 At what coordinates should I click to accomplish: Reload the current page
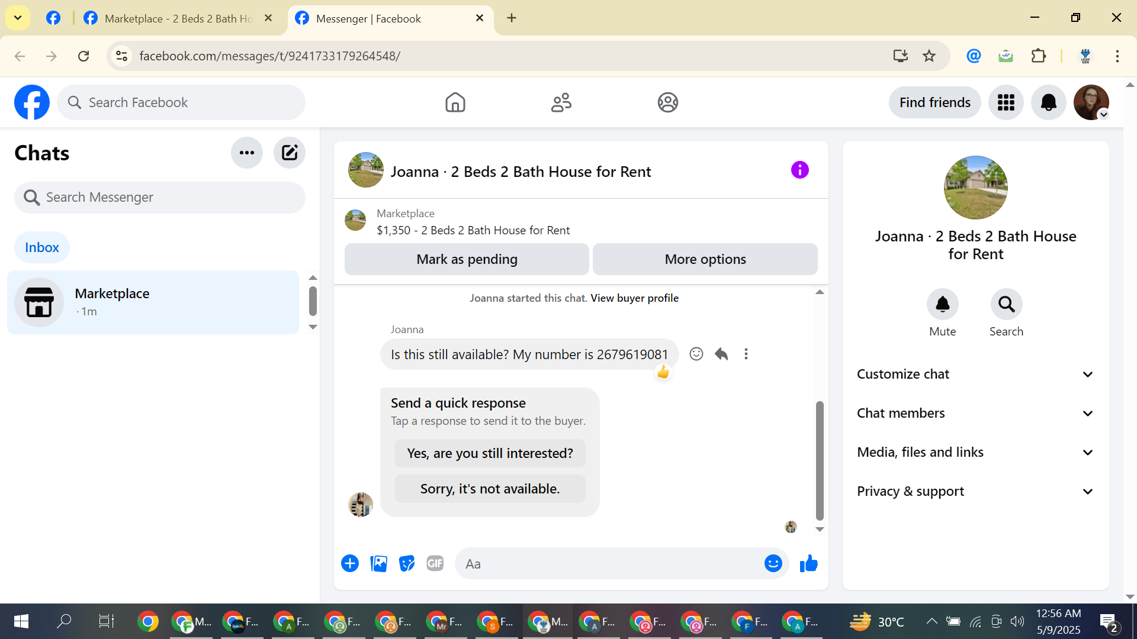(83, 56)
